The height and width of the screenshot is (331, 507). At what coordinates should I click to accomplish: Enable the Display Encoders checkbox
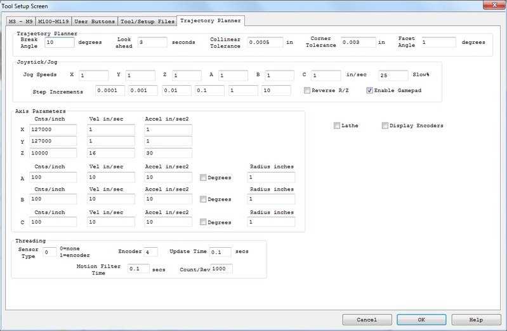[385, 126]
